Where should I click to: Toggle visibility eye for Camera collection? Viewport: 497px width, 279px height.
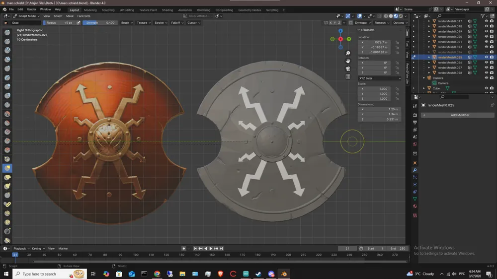pyautogui.click(x=486, y=78)
